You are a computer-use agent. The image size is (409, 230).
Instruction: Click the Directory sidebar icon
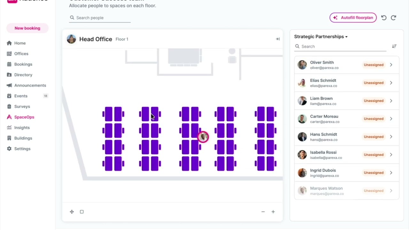[x=9, y=75]
